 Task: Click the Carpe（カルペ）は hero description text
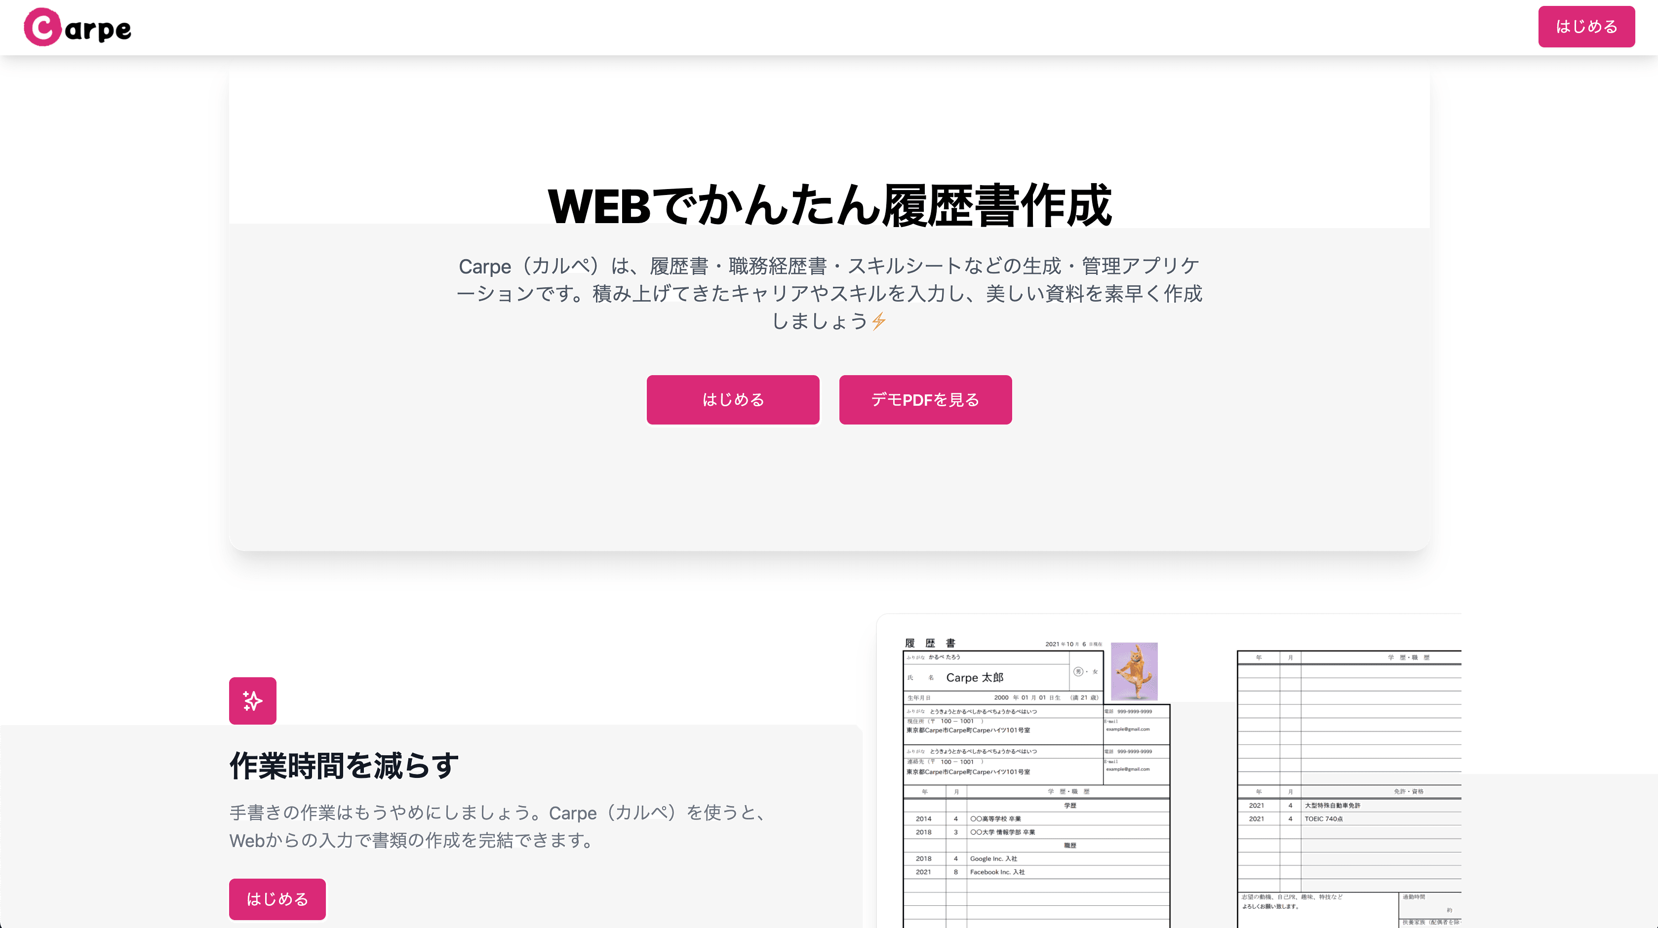point(829,294)
